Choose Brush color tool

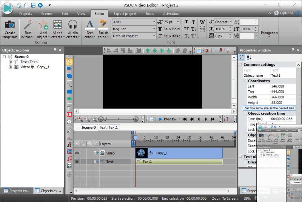[x=103, y=30]
